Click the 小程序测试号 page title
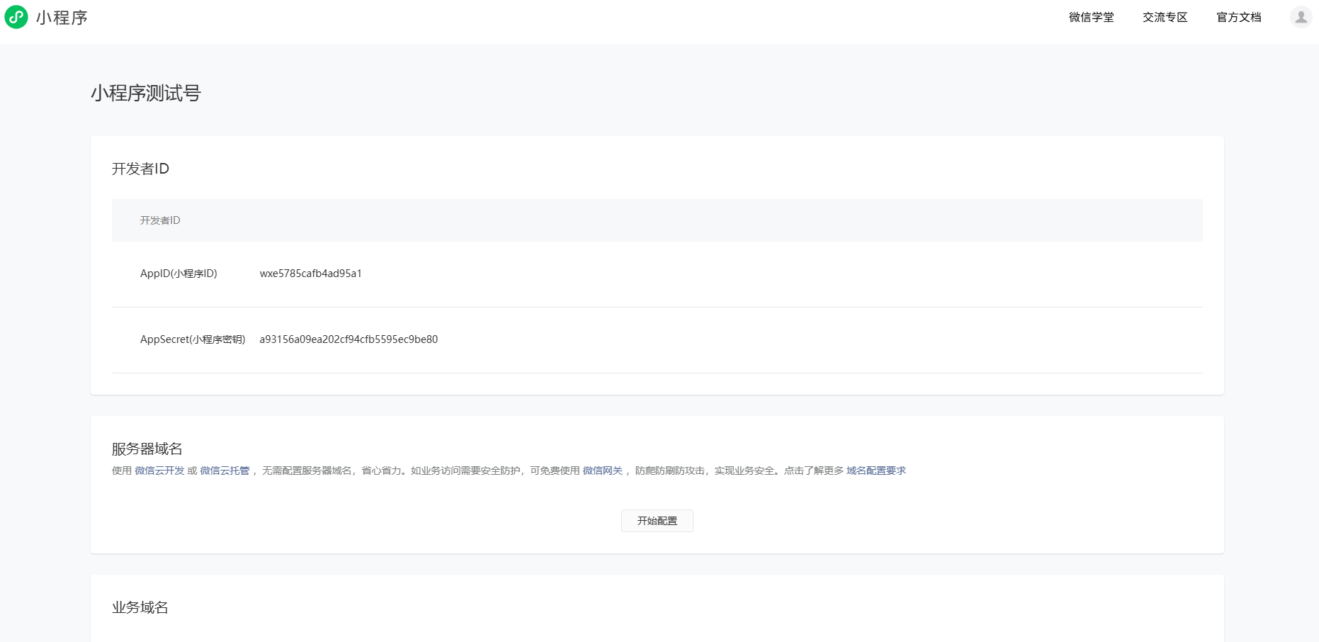1319x642 pixels. point(146,93)
